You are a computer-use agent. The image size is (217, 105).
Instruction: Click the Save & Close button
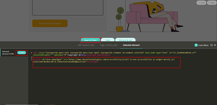tap(90, 40)
